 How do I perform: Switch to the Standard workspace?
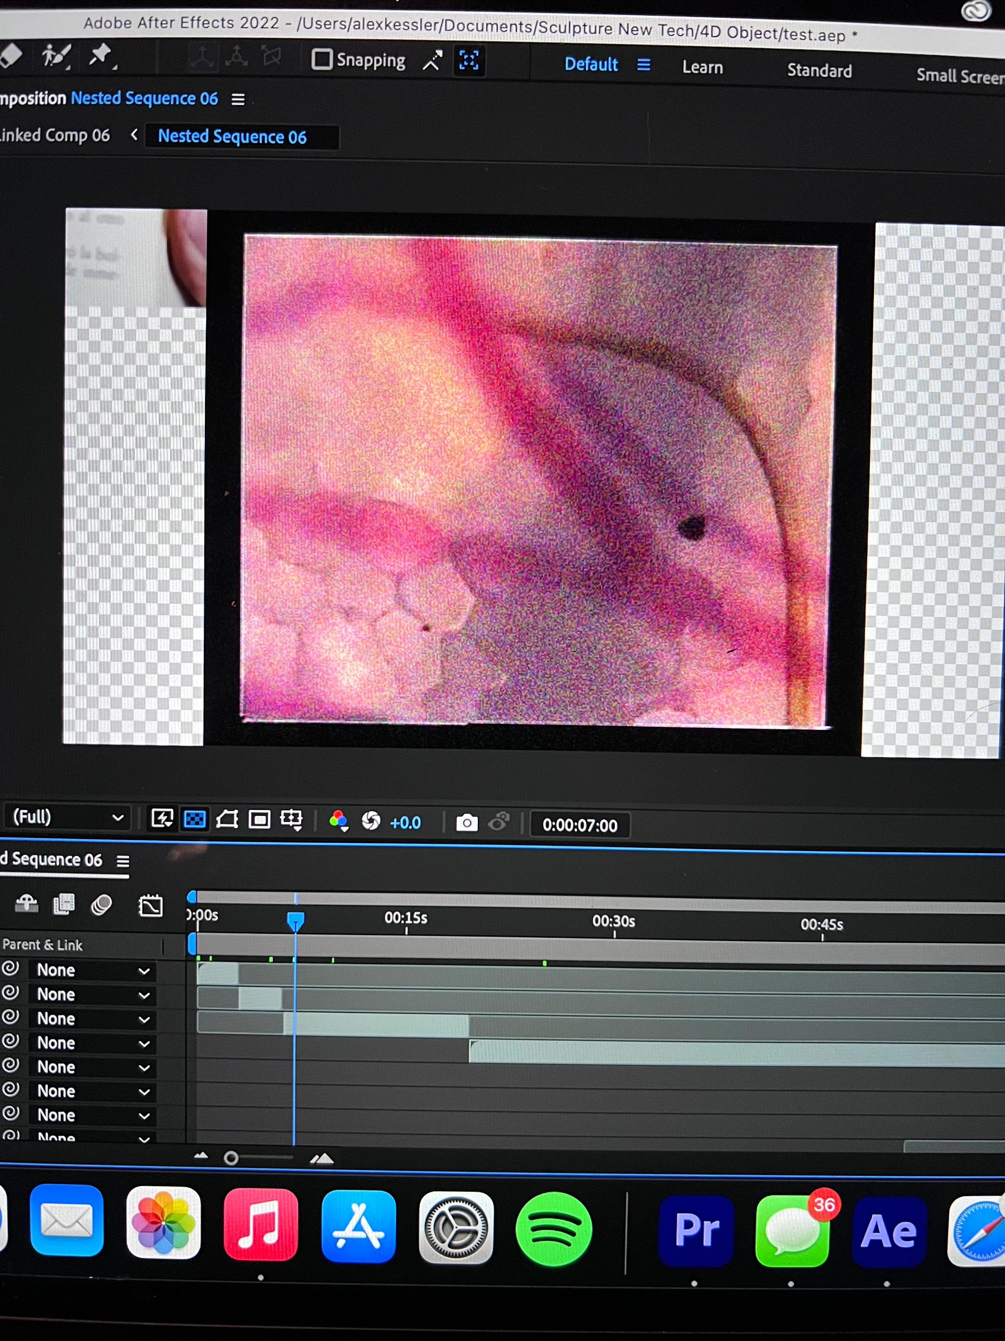pyautogui.click(x=819, y=70)
